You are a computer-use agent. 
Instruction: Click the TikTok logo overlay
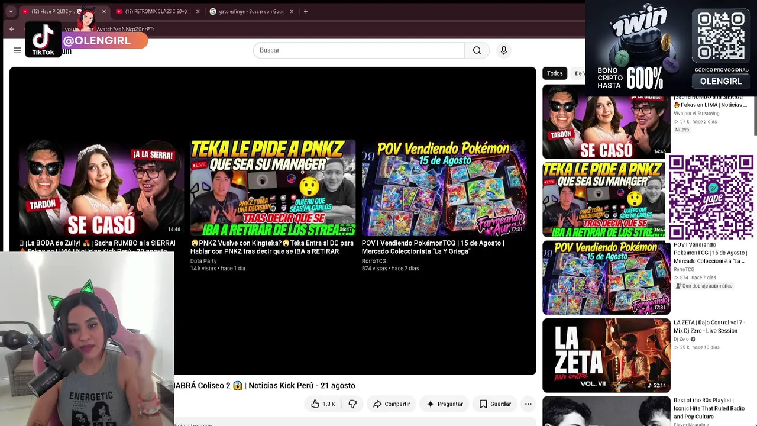coord(43,40)
